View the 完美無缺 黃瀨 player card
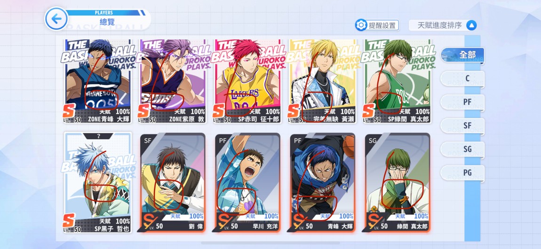Image resolution: width=541 pixels, height=249 pixels. click(323, 81)
